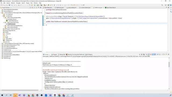Close the TestRunner.java editor tab
This screenshot has height=97, width=172.
(103, 8)
